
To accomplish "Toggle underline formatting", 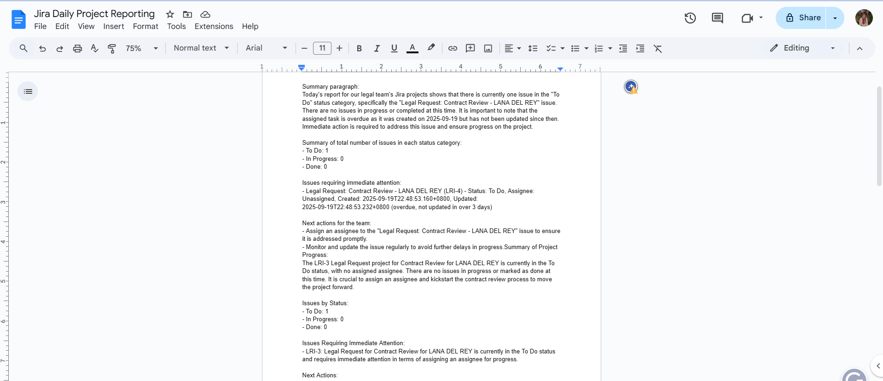I will pyautogui.click(x=394, y=48).
